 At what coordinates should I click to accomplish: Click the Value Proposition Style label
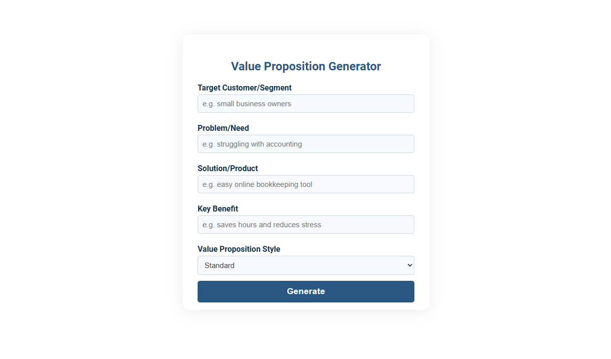239,249
